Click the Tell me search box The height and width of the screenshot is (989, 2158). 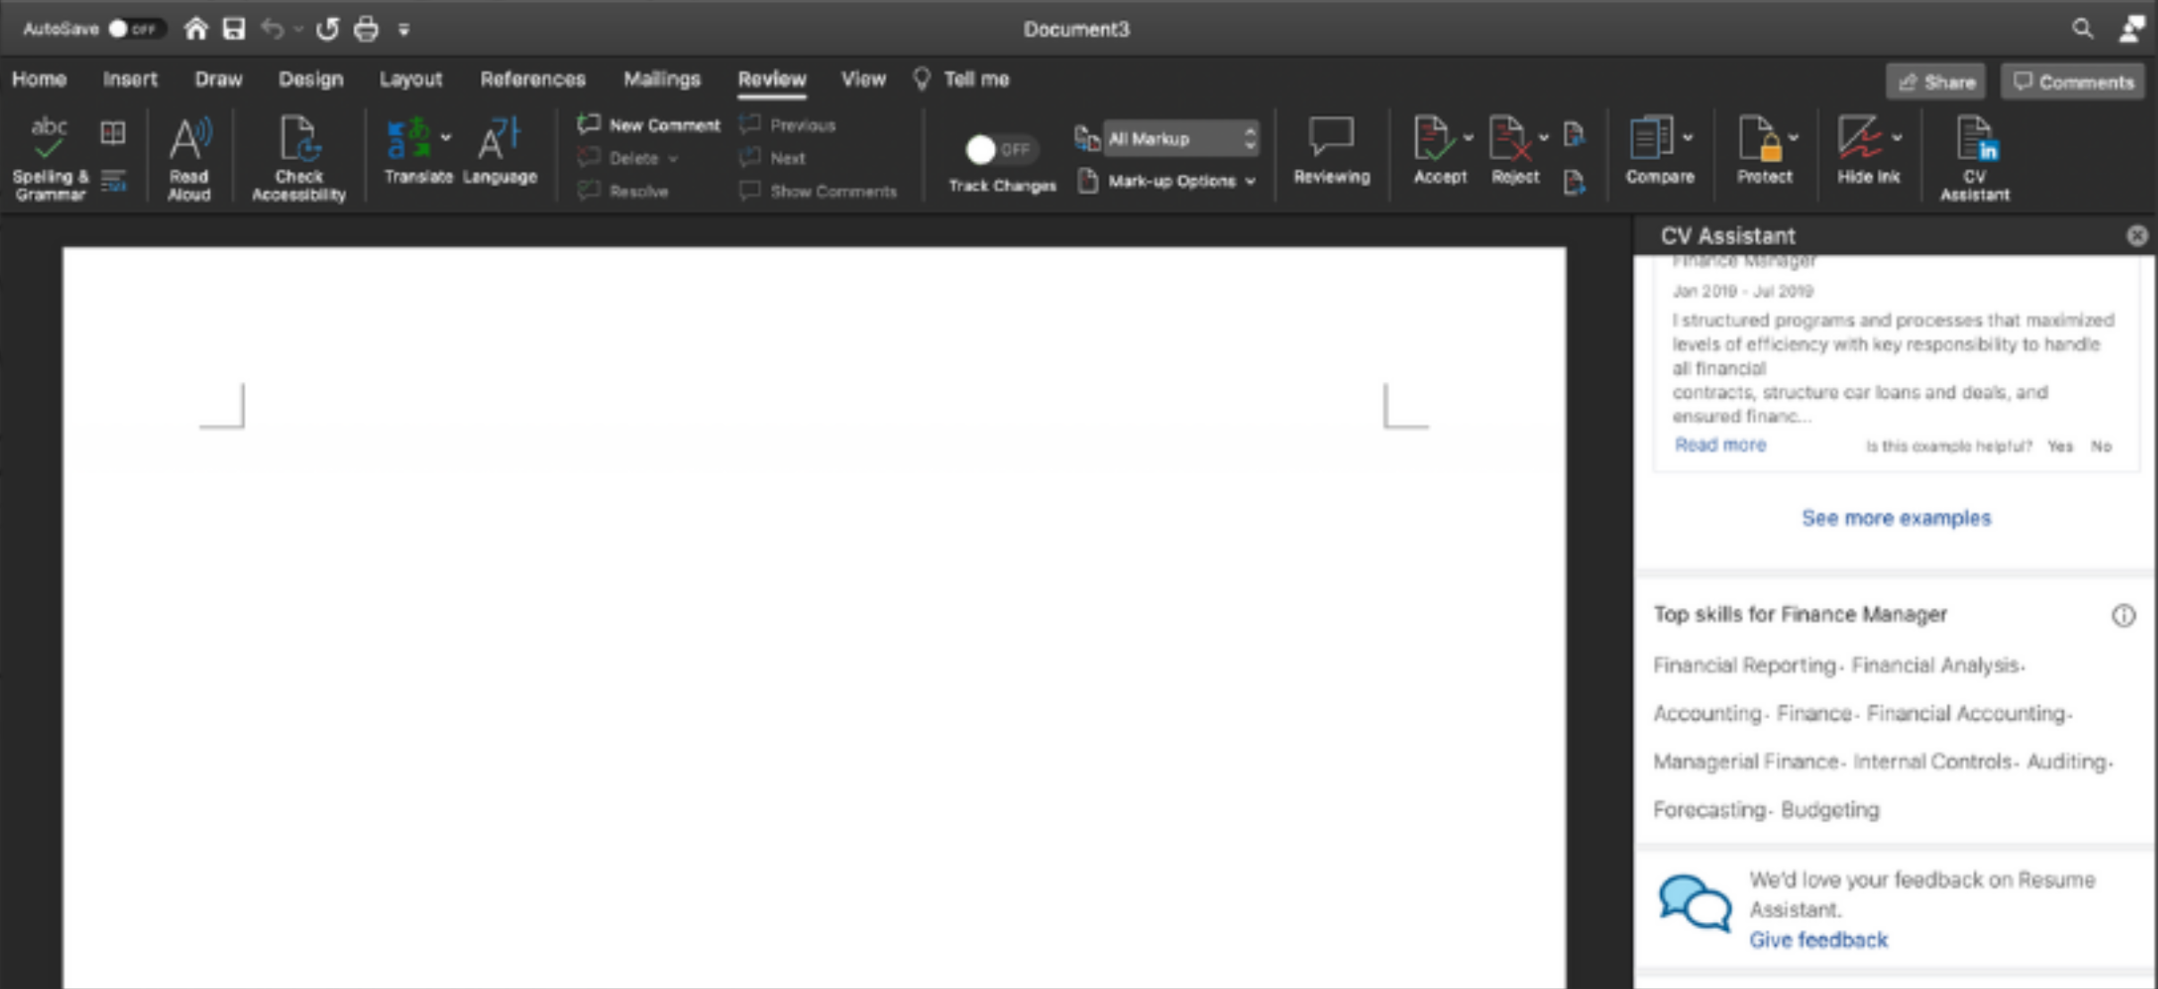962,80
